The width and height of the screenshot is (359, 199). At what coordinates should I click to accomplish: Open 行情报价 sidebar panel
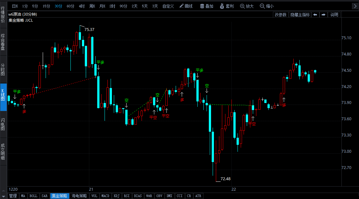pos(3,14)
